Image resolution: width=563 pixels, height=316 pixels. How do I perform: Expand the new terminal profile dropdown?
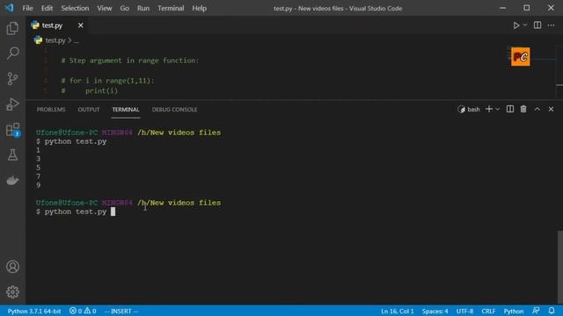tap(498, 109)
